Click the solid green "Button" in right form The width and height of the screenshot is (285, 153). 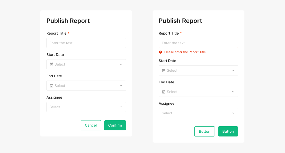(x=228, y=131)
